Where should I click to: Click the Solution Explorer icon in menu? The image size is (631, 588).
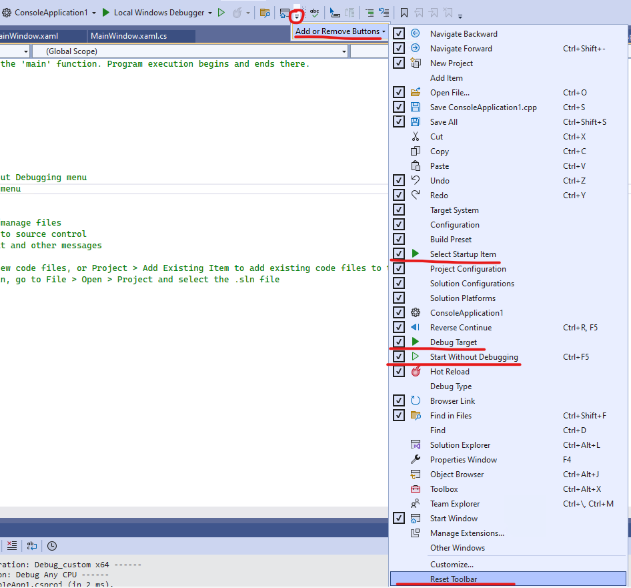click(x=416, y=445)
